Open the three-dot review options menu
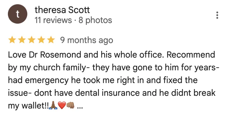 pos(217,15)
